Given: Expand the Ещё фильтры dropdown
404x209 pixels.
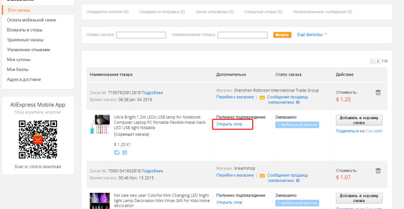Looking at the screenshot, I should (x=312, y=35).
